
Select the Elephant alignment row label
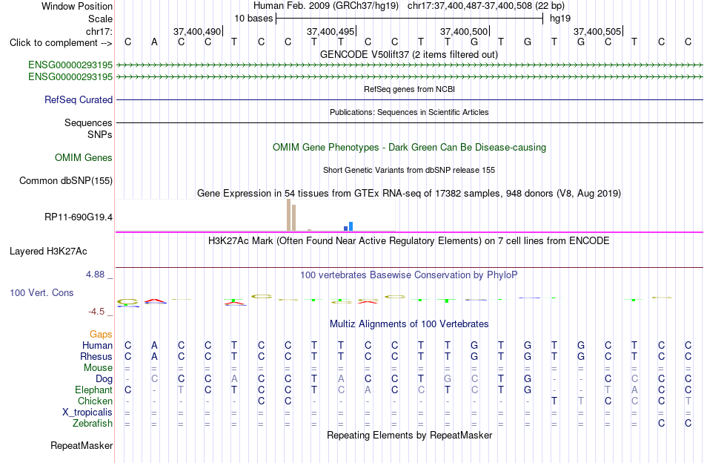(x=93, y=390)
